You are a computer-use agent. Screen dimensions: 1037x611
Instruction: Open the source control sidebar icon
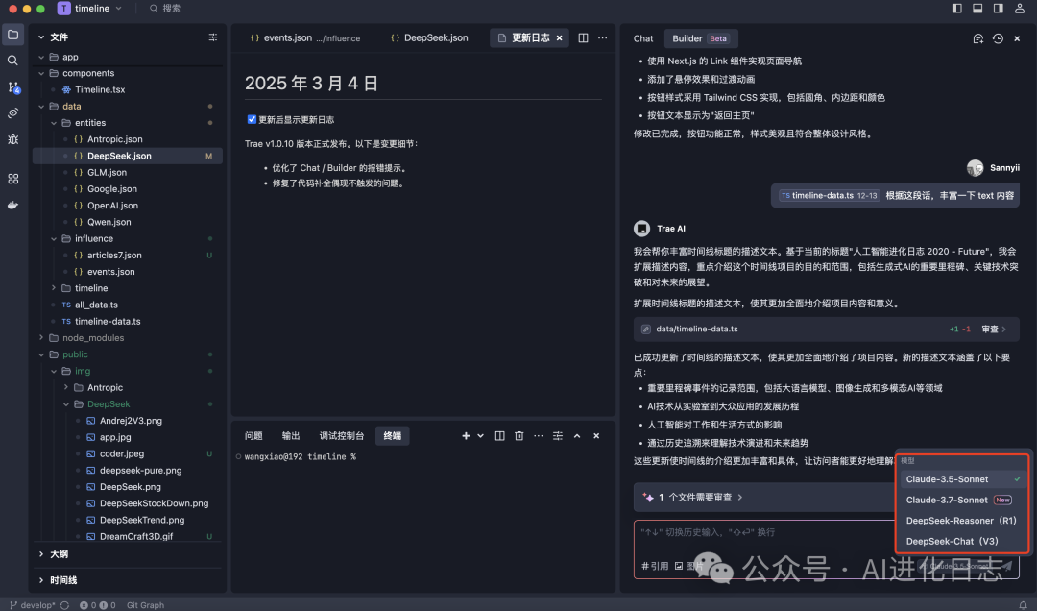pyautogui.click(x=13, y=86)
